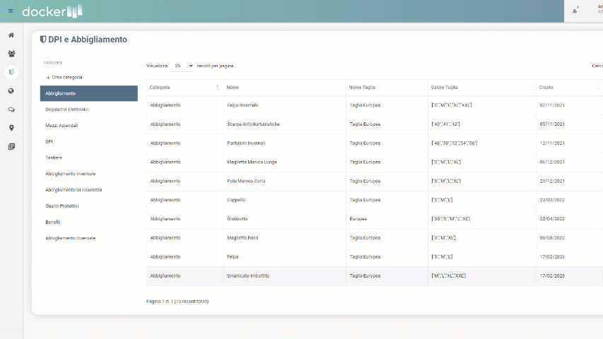Select the Mezzi Aziendali category
The image size is (603, 339).
[x=62, y=125]
